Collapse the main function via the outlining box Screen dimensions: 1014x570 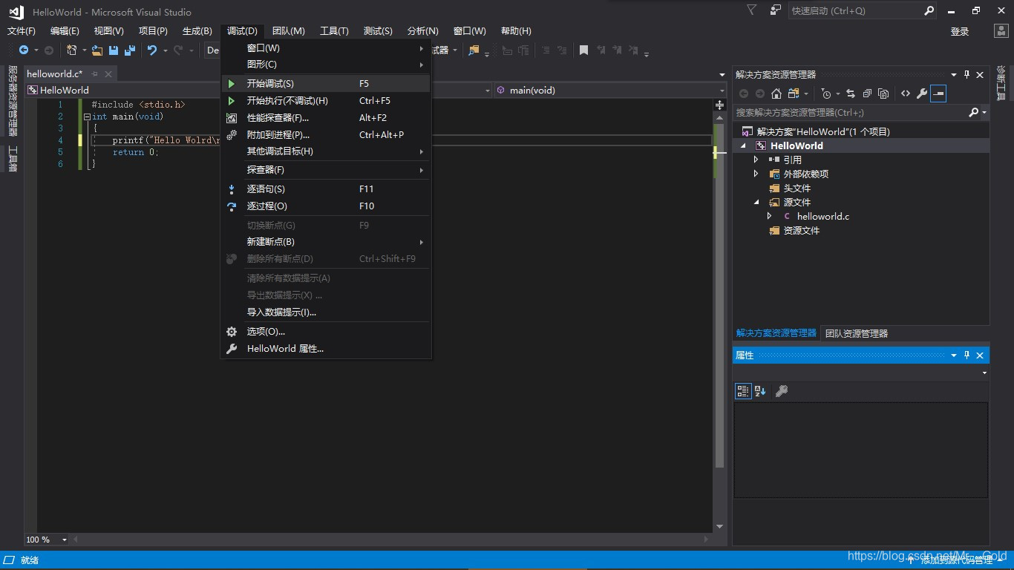pos(87,117)
